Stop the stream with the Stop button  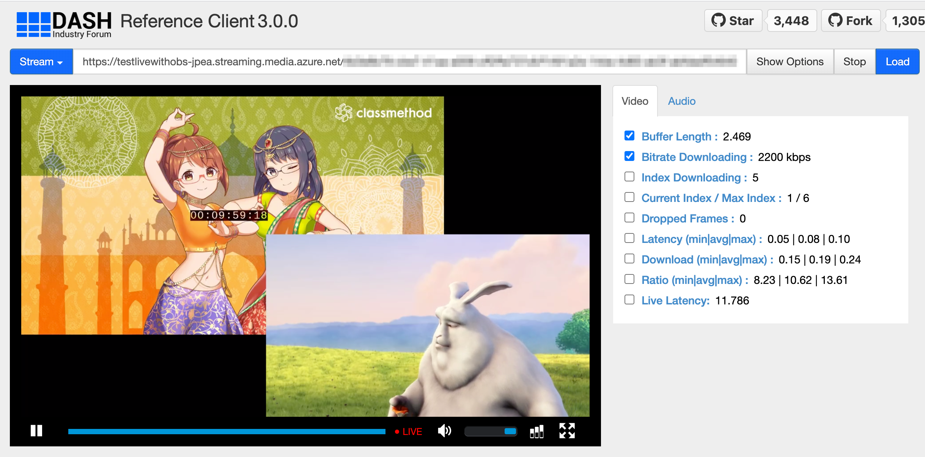(x=854, y=61)
